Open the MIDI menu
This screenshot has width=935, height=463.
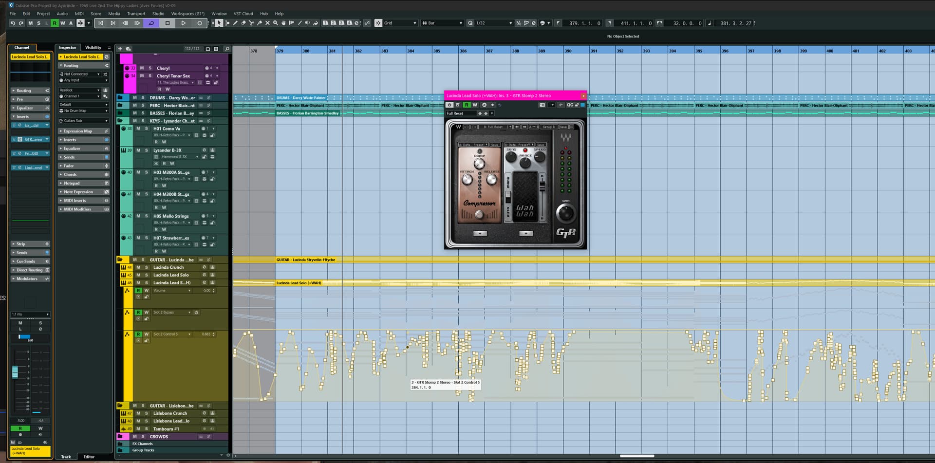coord(79,14)
